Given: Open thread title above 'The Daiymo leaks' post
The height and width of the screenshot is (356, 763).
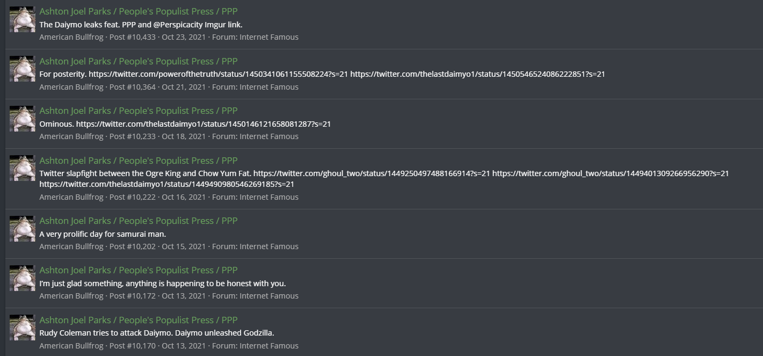Looking at the screenshot, I should (x=139, y=11).
